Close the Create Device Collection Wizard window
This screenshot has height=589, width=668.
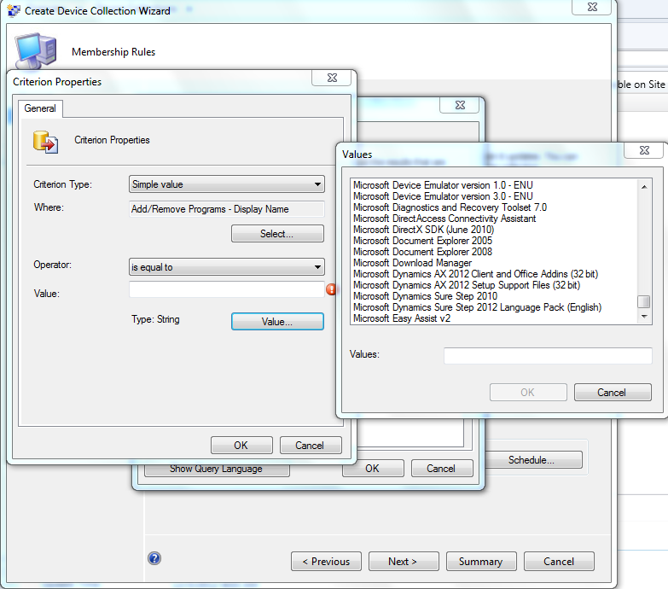(592, 7)
